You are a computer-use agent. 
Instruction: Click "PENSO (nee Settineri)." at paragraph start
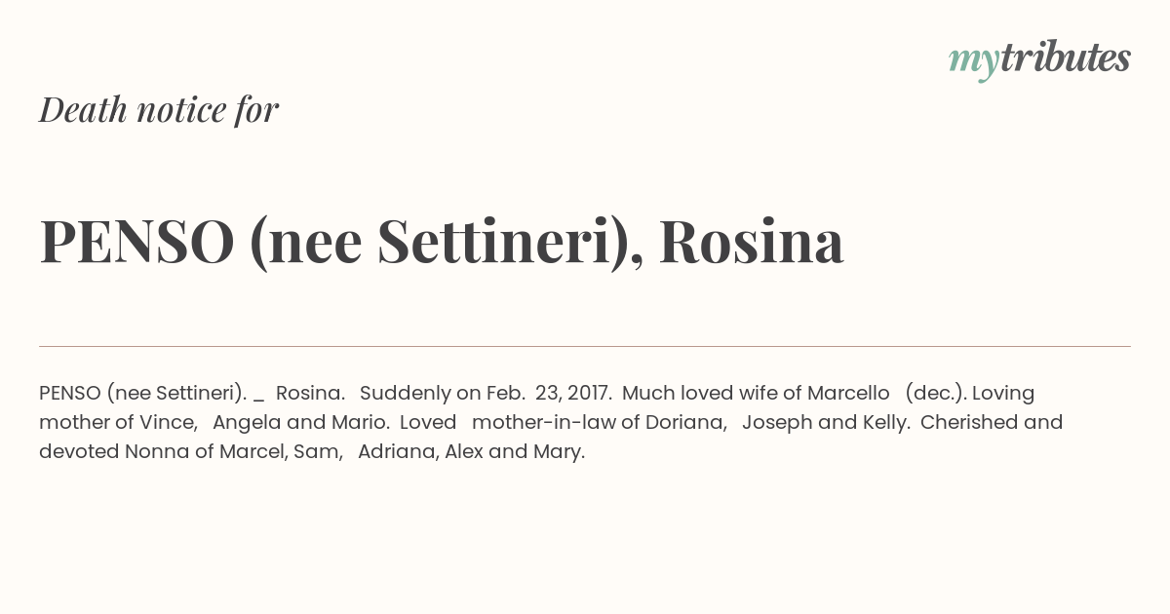142,394
